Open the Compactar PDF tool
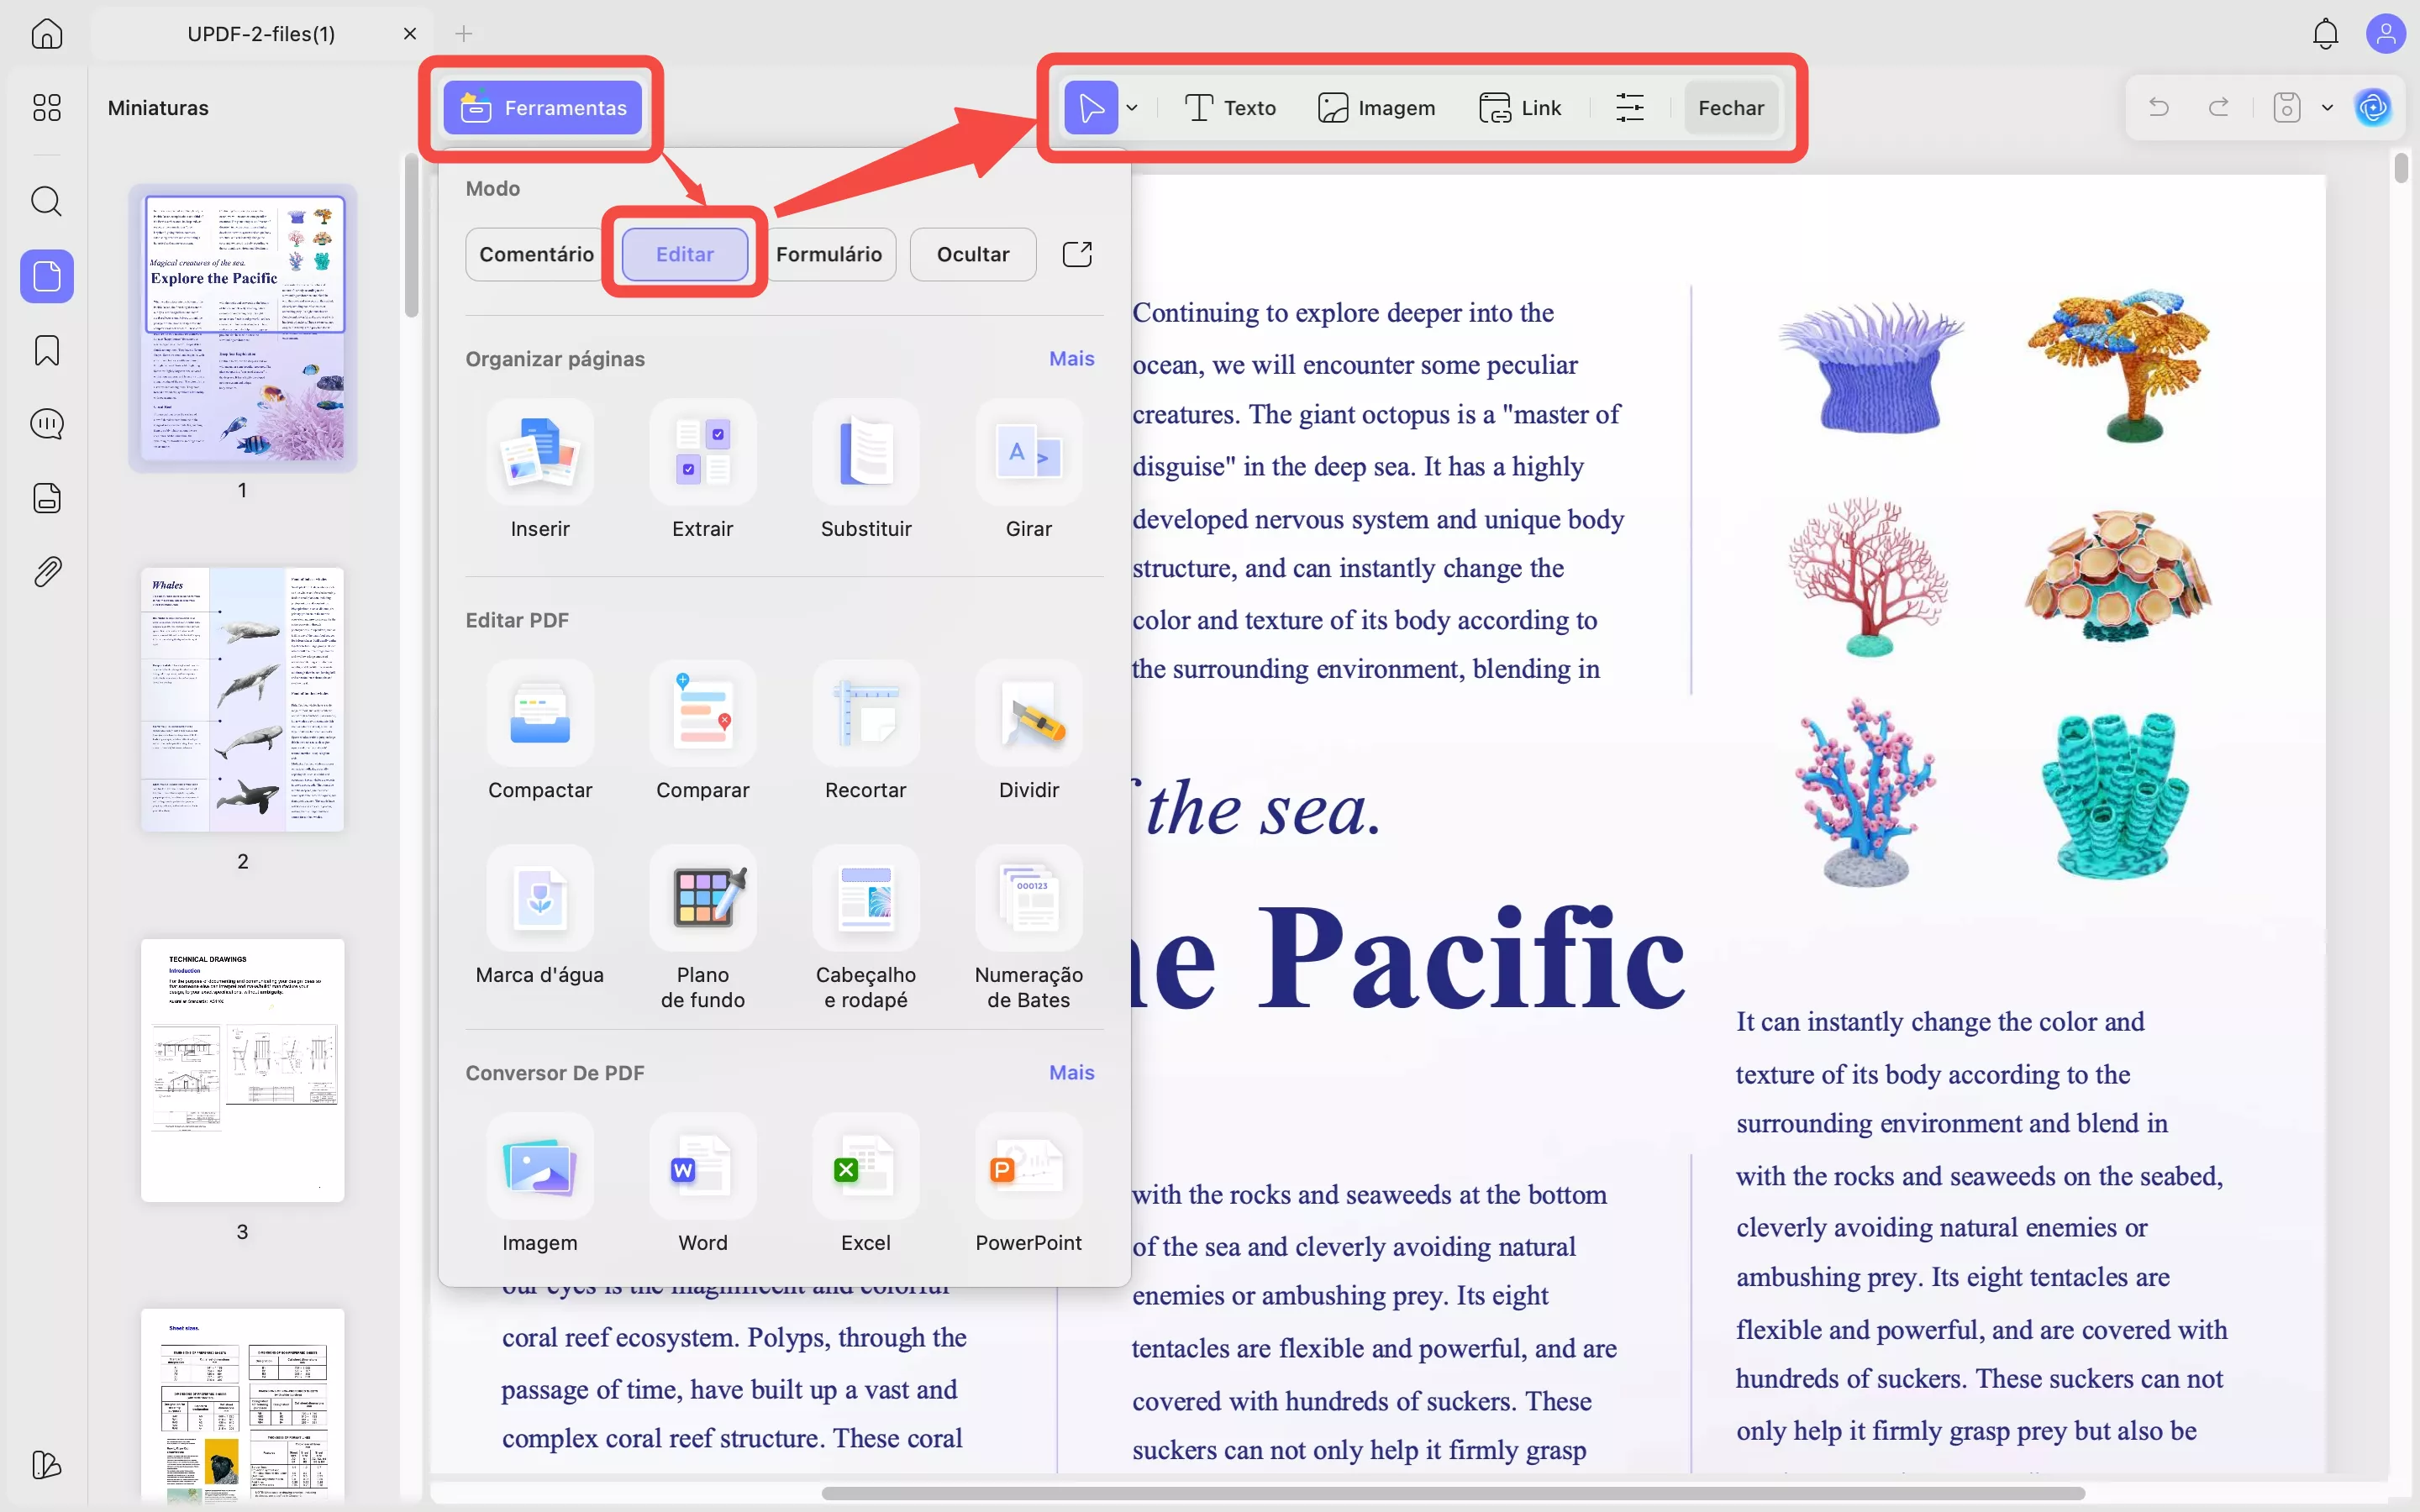Image resolution: width=2420 pixels, height=1512 pixels. pos(540,714)
